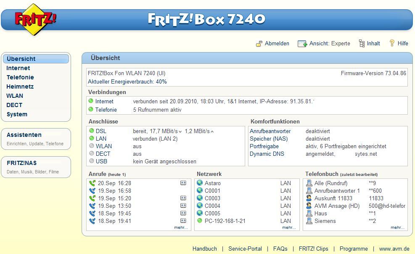Open the WLAN menu section
Viewport: 415px width, 254px height.
click(15, 96)
